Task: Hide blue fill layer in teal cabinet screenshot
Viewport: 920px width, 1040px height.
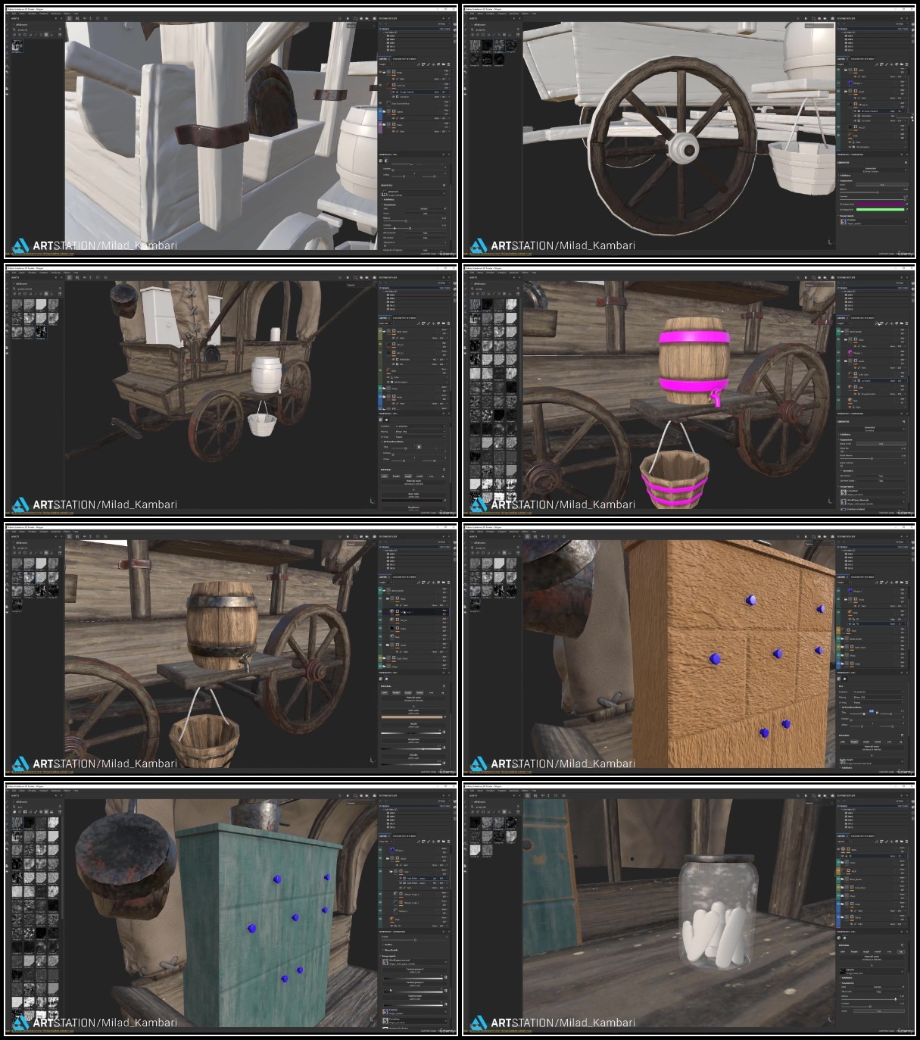Action: 380,850
